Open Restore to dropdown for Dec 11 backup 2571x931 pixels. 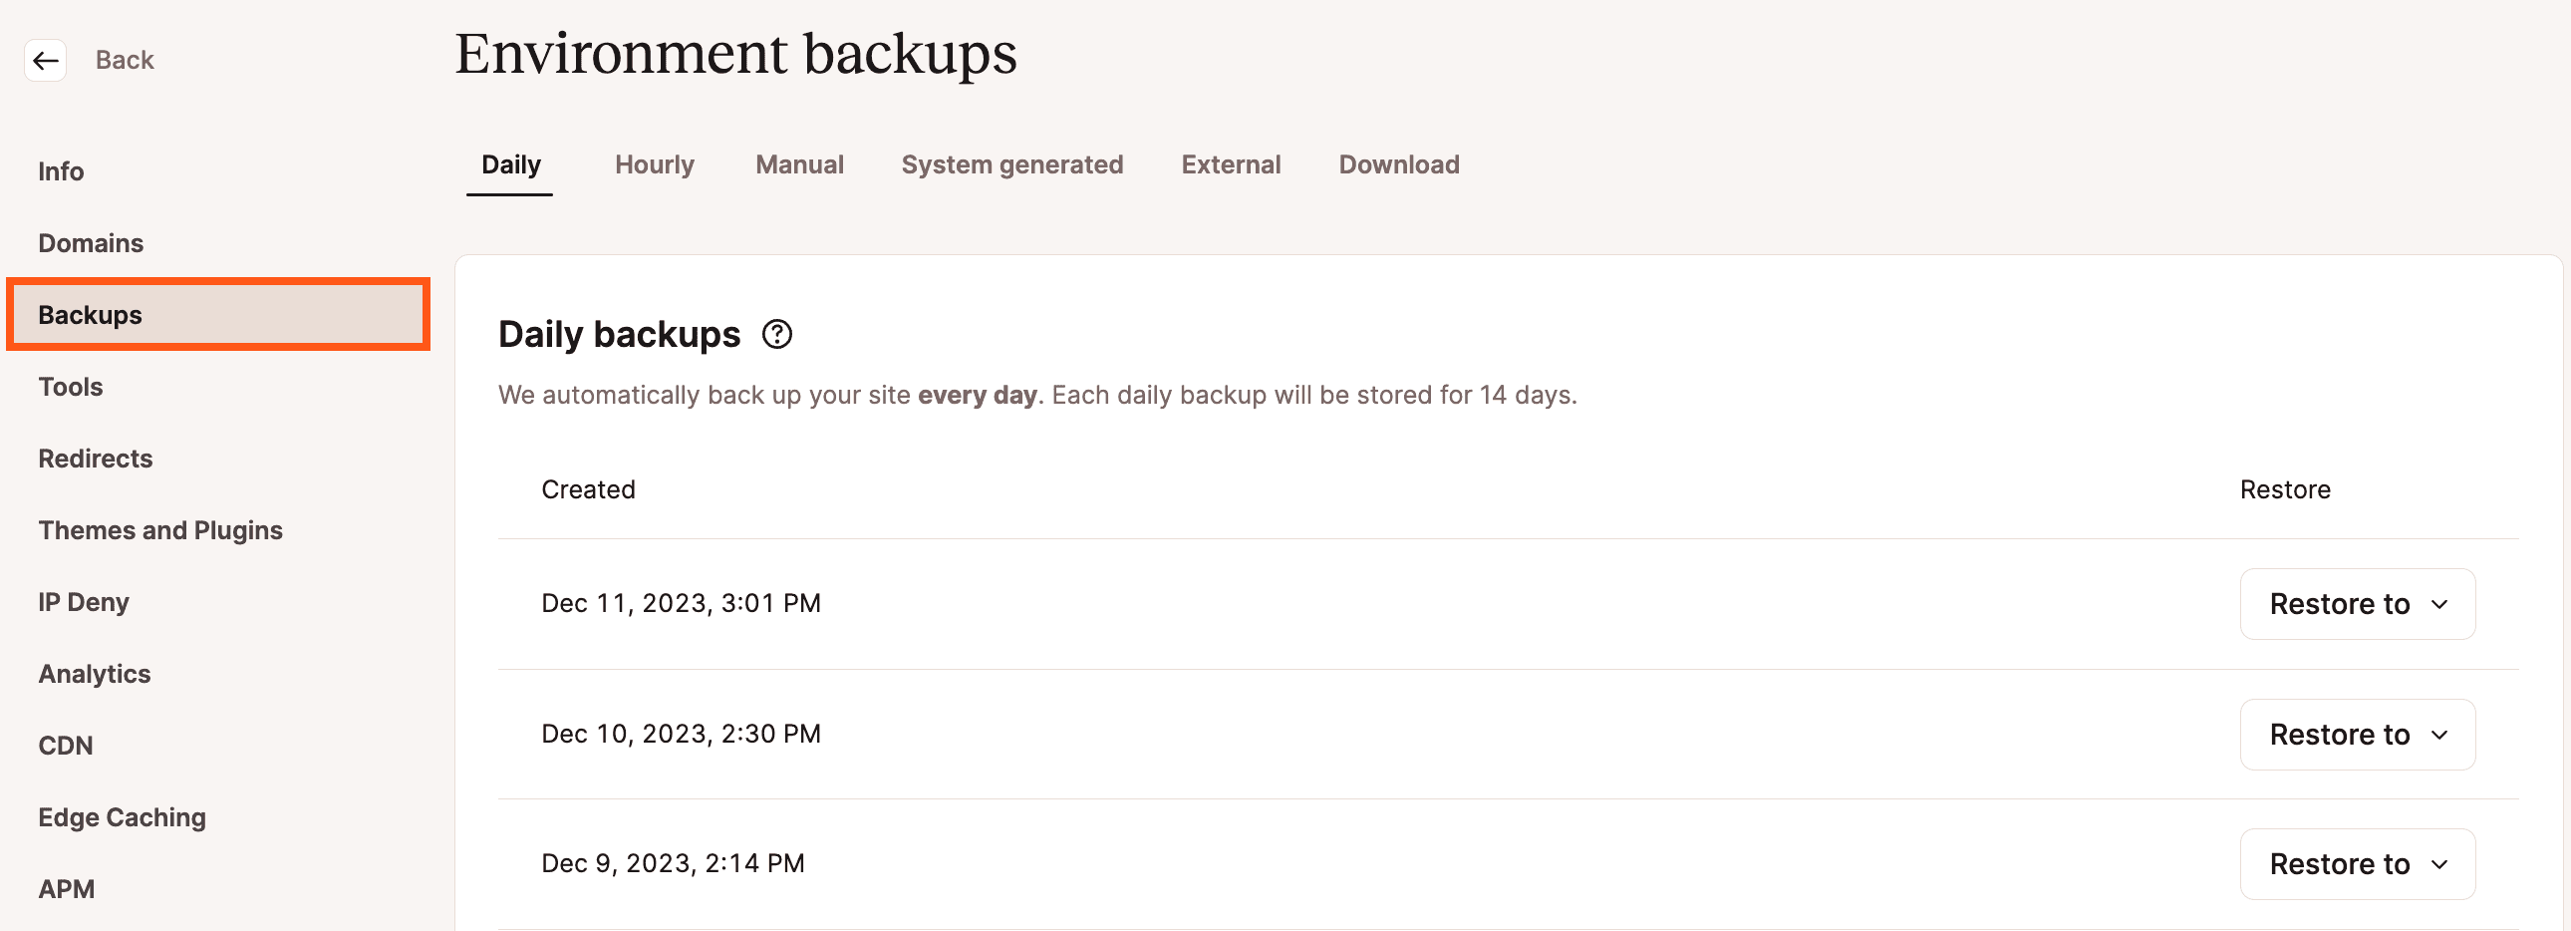(x=2357, y=604)
